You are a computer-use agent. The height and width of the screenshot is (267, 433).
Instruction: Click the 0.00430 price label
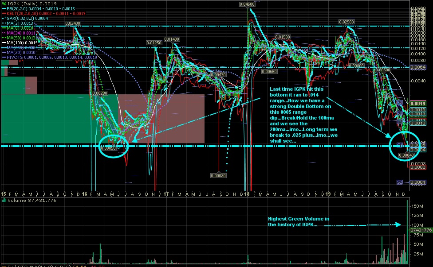(218, 75)
